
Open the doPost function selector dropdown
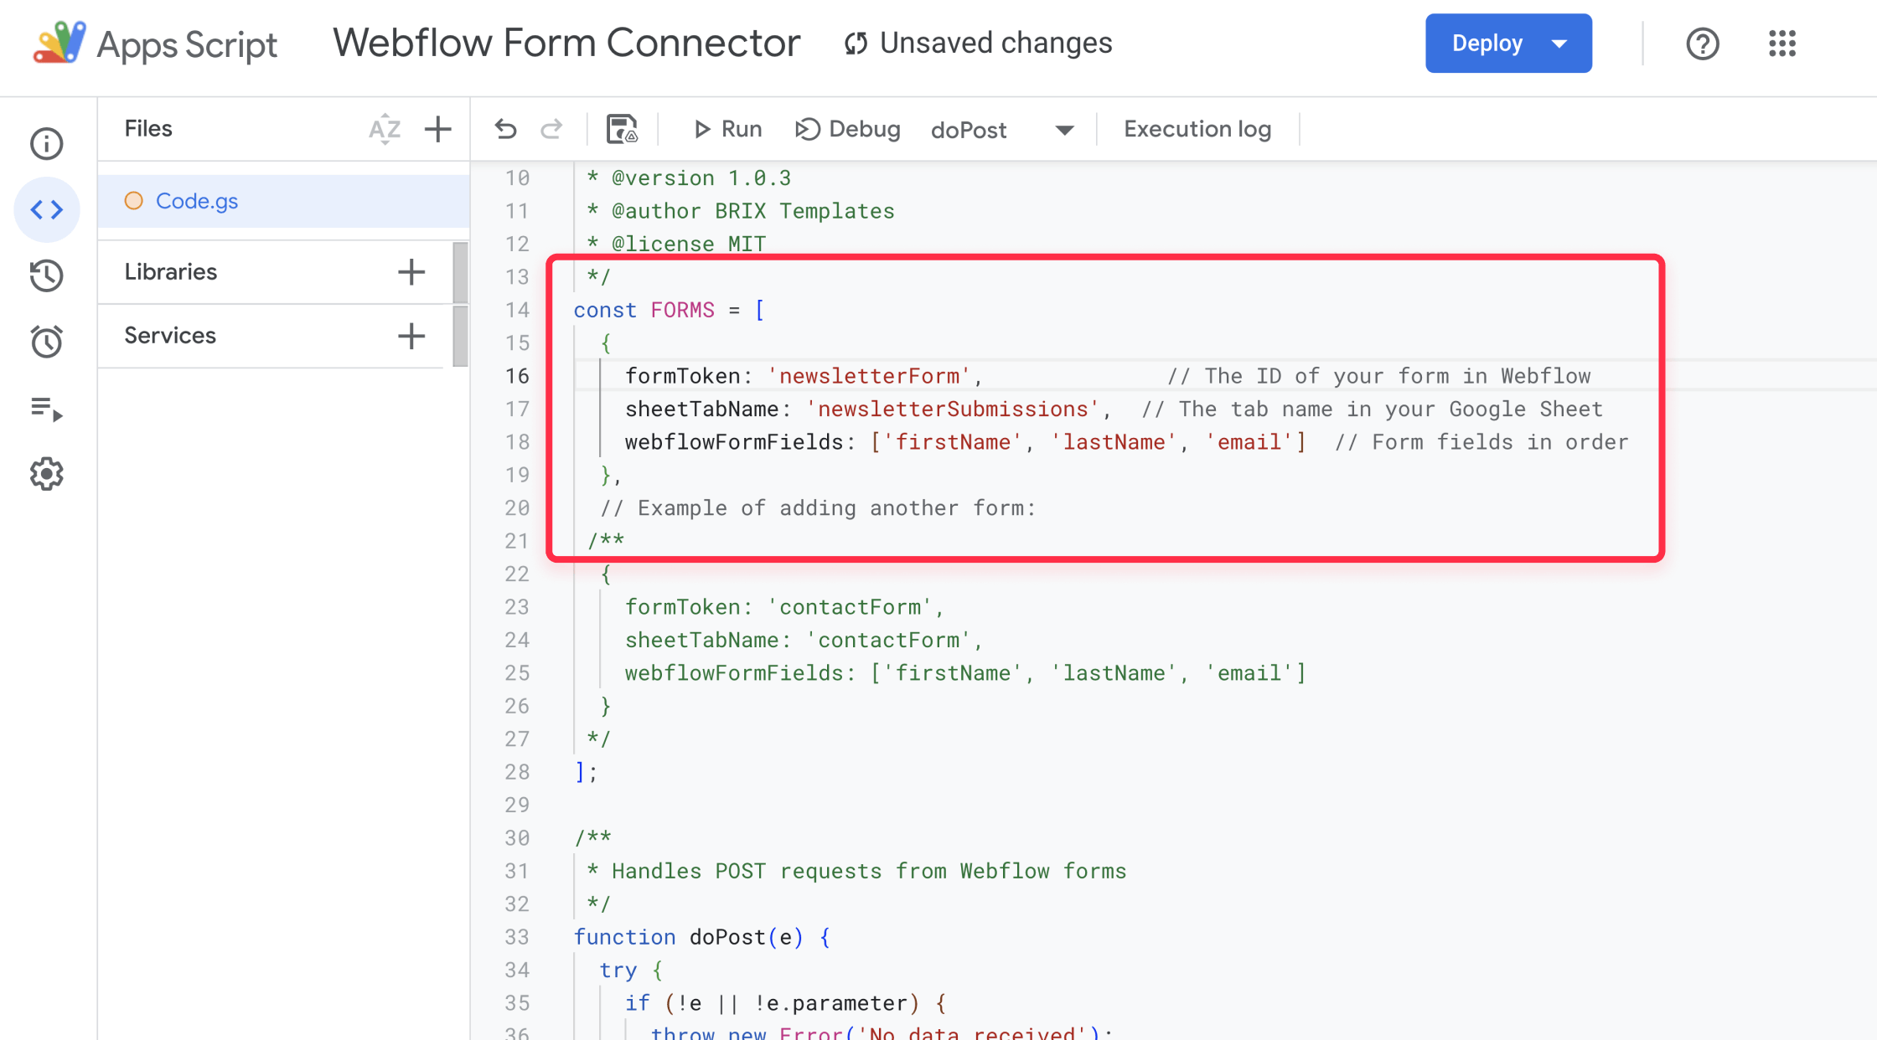(x=1003, y=130)
